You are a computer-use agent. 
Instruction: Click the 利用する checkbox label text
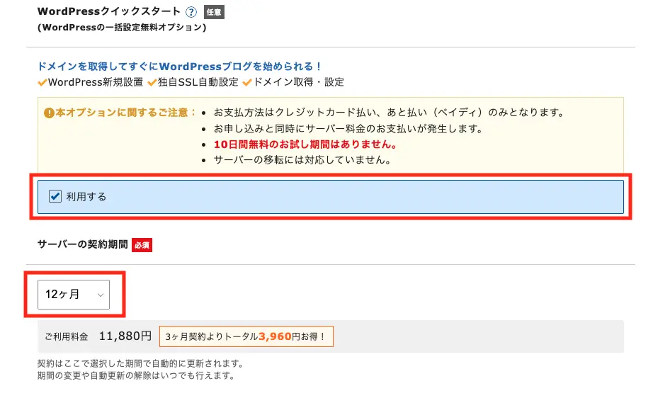(x=86, y=197)
